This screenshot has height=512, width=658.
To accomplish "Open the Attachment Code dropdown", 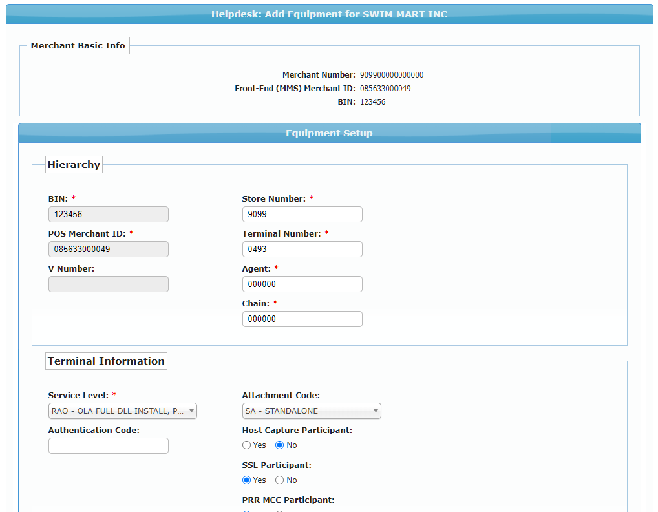I will [x=312, y=411].
